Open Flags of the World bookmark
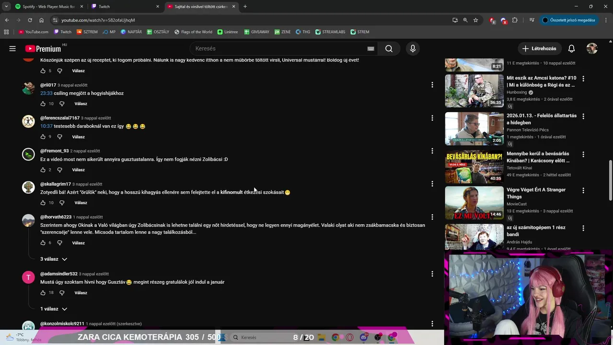The width and height of the screenshot is (613, 345). click(193, 32)
